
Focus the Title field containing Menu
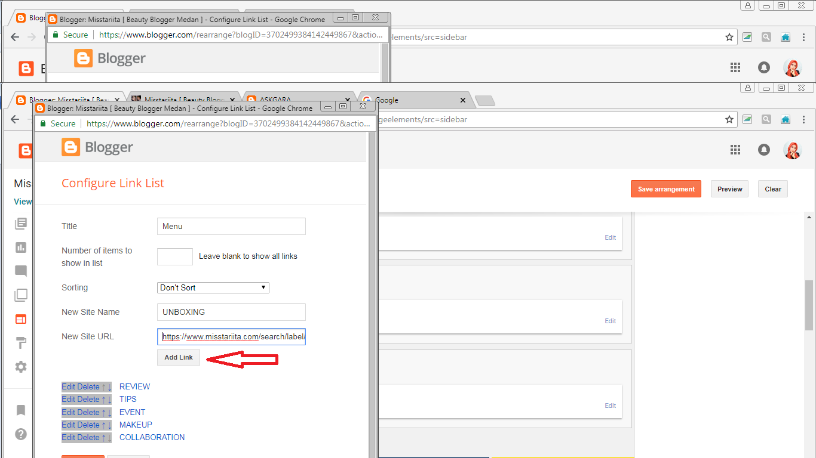[231, 226]
